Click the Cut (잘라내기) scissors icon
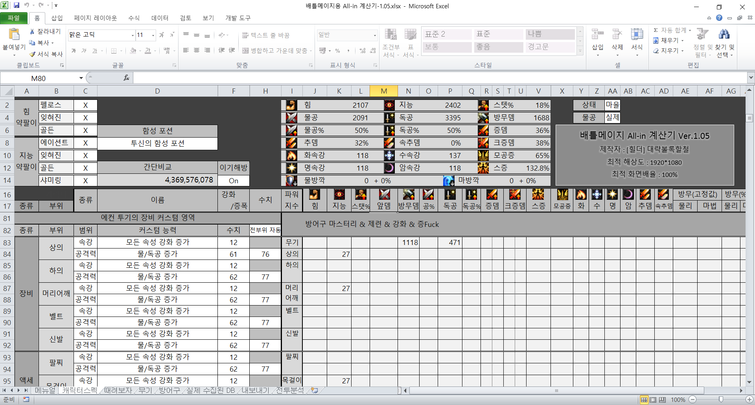Viewport: 755px width, 405px height. coord(32,31)
